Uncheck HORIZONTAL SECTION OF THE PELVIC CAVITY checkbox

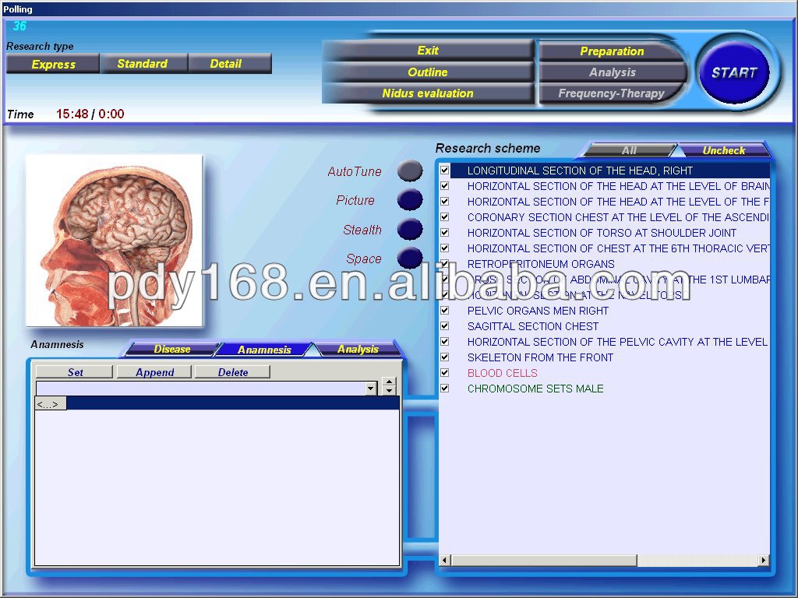click(444, 342)
